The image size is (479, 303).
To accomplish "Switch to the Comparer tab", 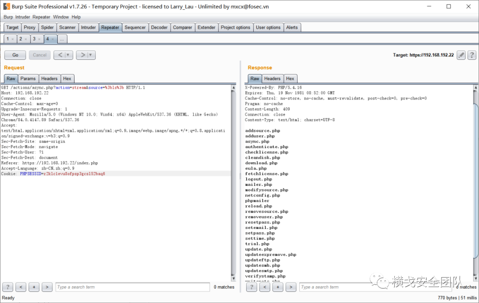I will point(182,28).
